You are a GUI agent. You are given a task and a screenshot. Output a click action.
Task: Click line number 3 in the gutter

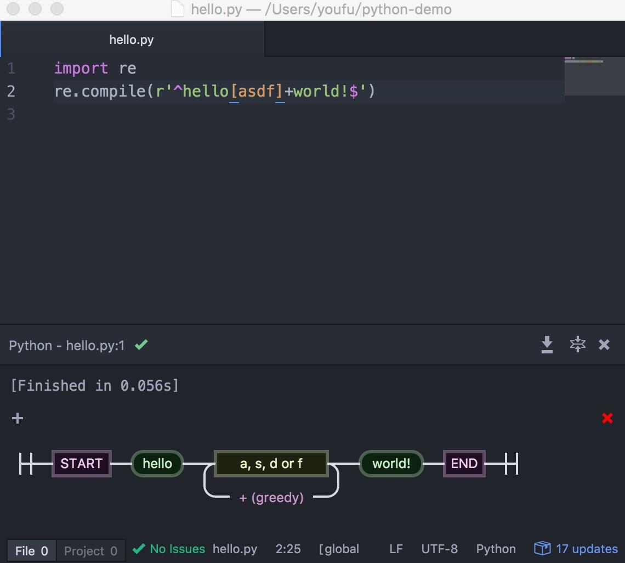pyautogui.click(x=11, y=115)
